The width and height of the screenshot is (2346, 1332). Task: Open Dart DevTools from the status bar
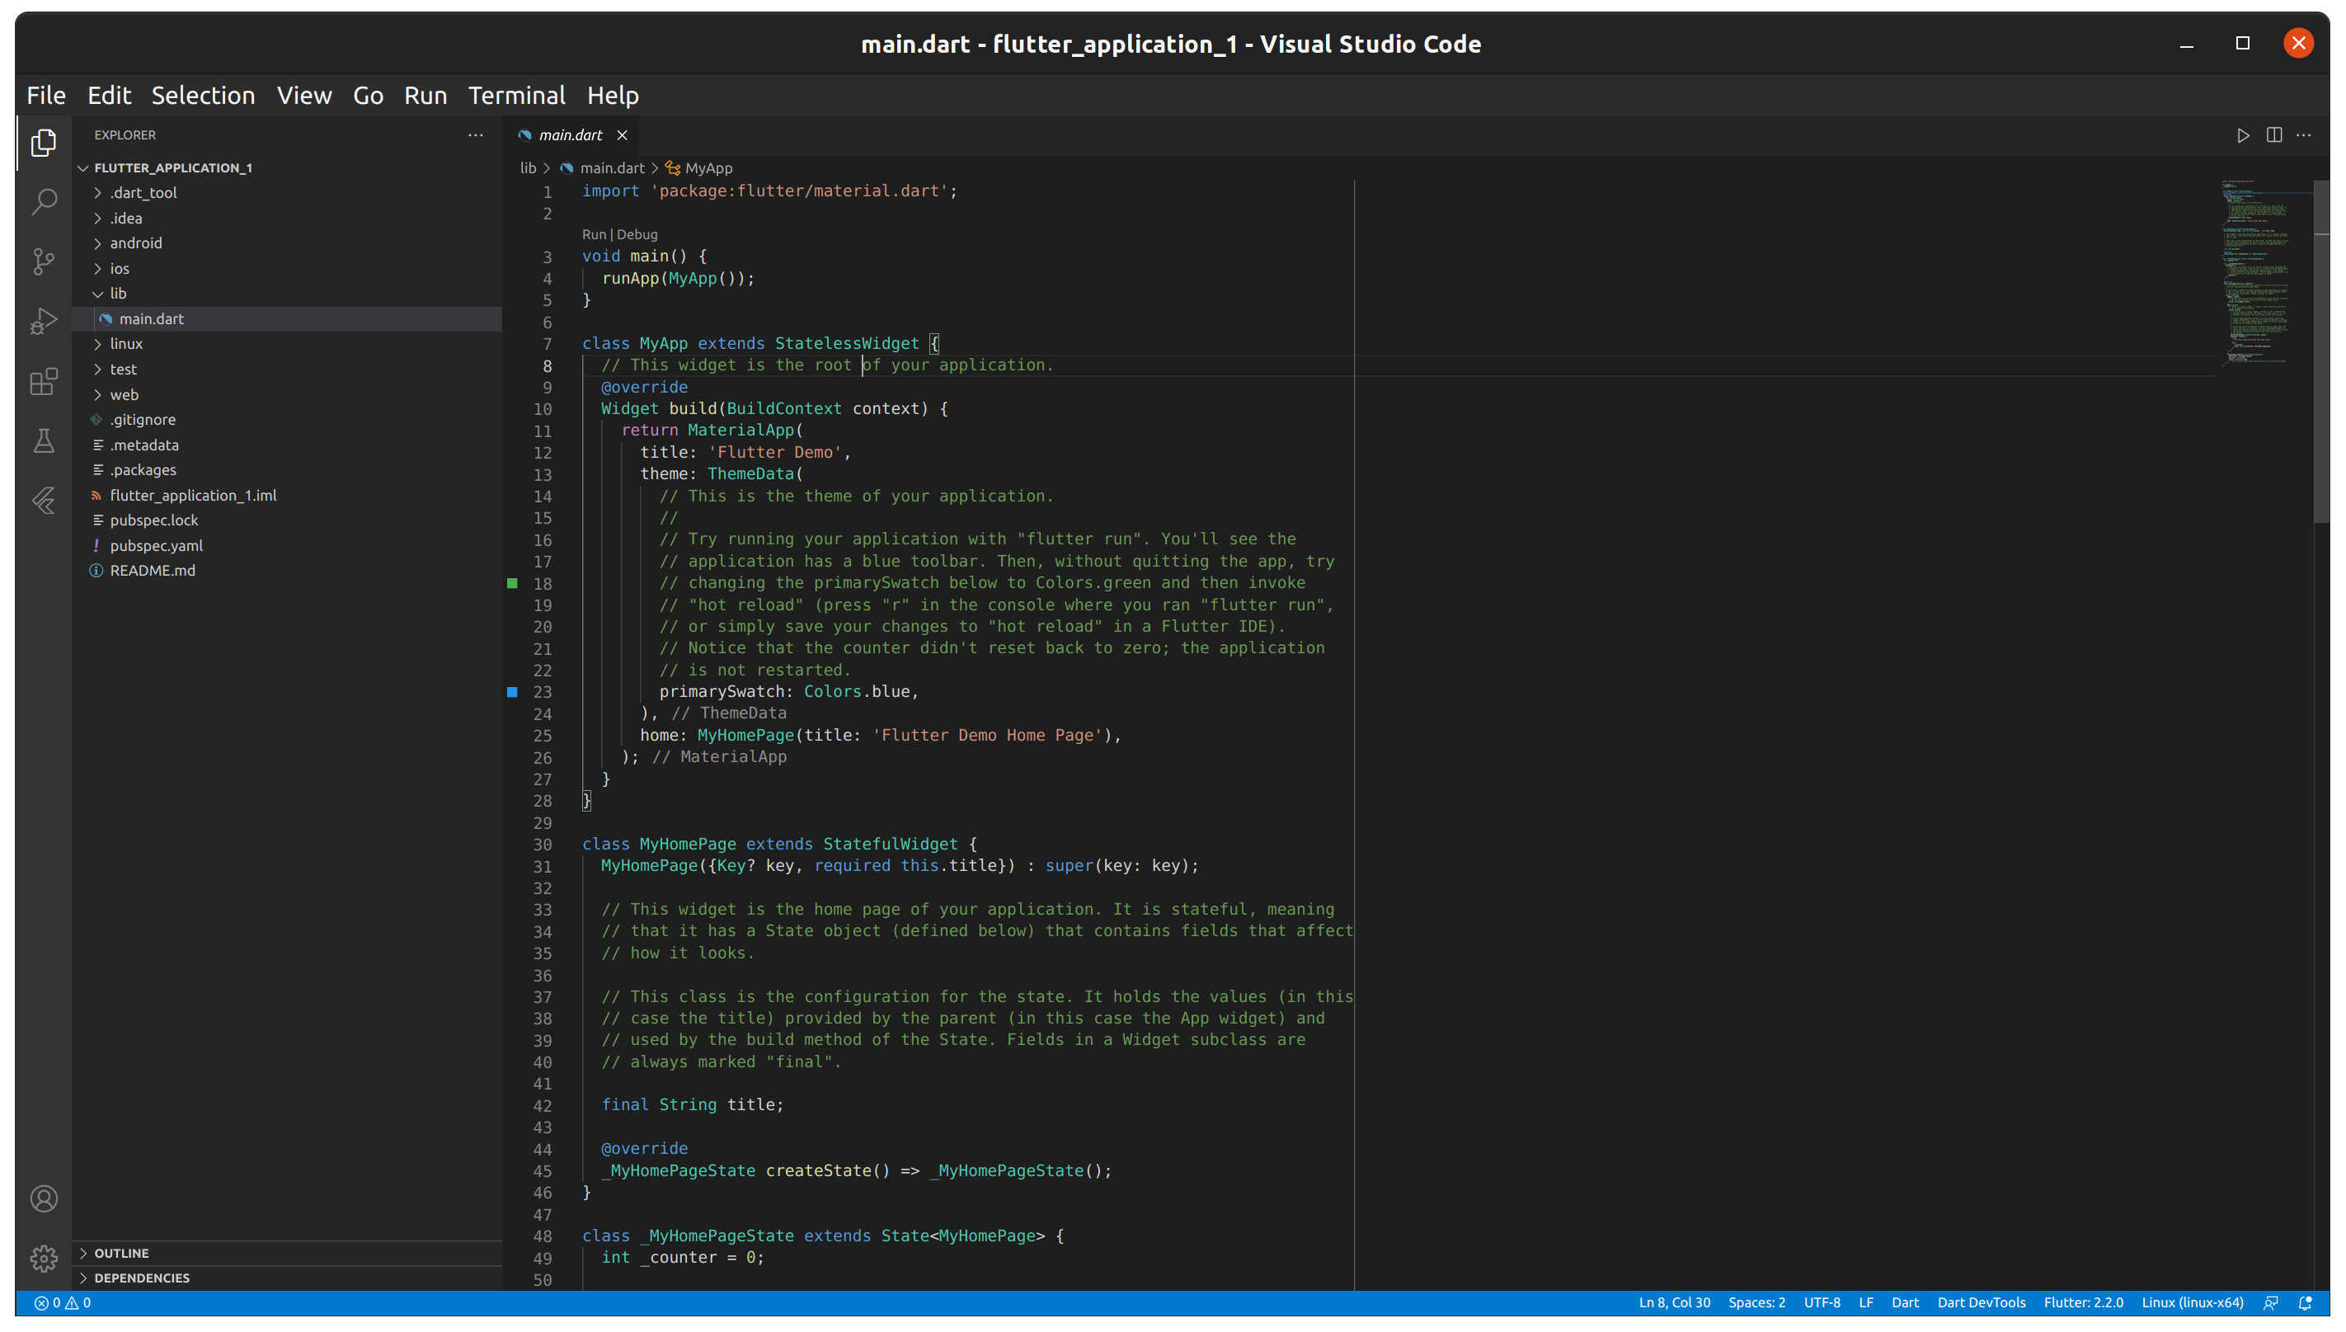pyautogui.click(x=1980, y=1301)
